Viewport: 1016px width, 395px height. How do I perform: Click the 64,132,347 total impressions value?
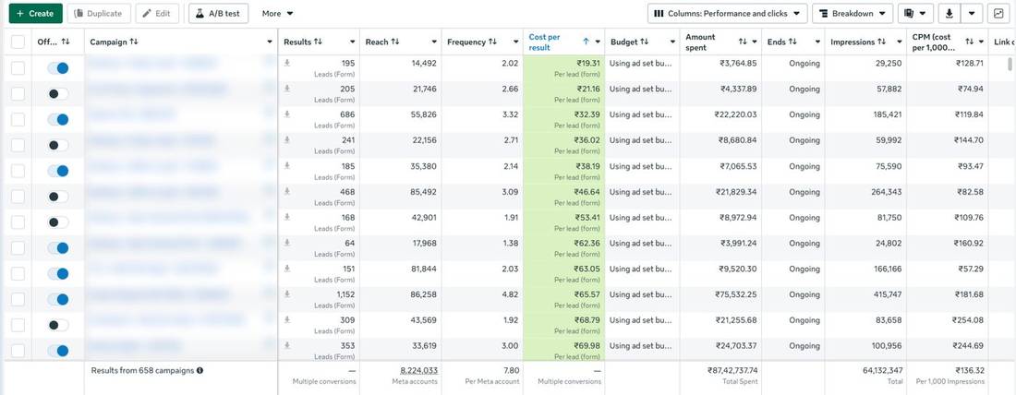882,370
